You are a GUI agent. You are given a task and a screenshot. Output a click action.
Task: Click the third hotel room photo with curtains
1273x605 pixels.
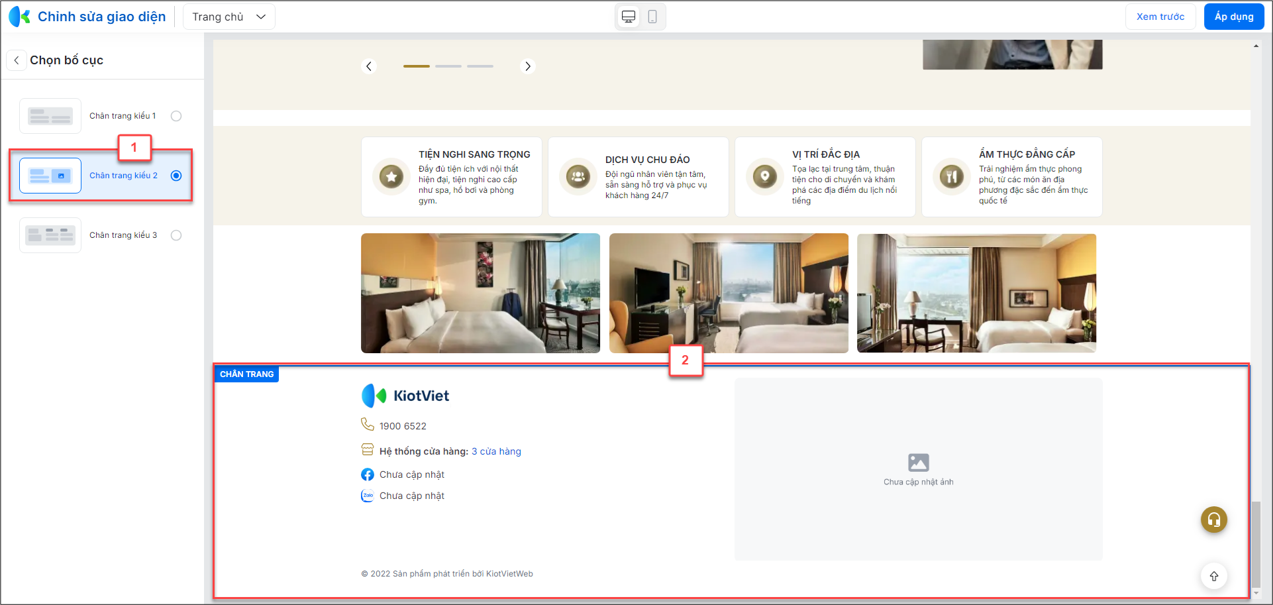(976, 293)
